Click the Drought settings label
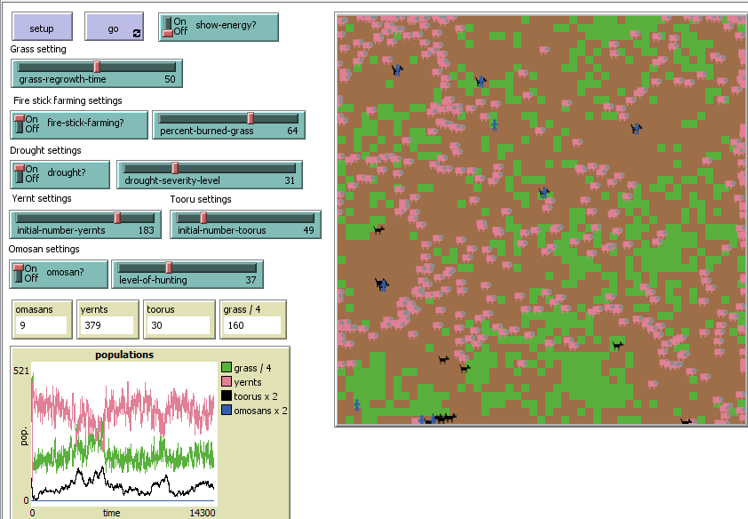The image size is (748, 519). pyautogui.click(x=46, y=150)
